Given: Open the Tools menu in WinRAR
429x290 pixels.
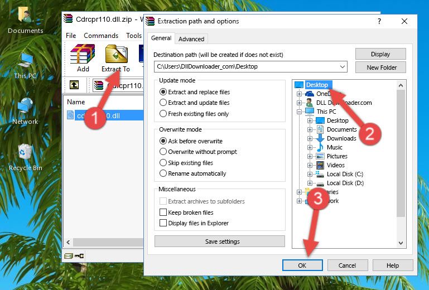Looking at the screenshot, I should click(134, 36).
